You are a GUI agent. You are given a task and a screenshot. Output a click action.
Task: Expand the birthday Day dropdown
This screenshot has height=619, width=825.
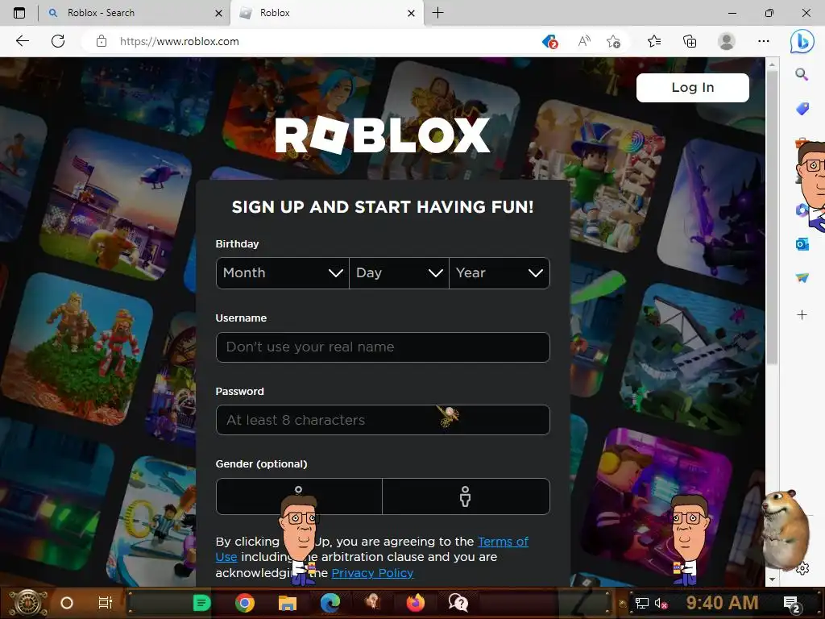tap(400, 273)
